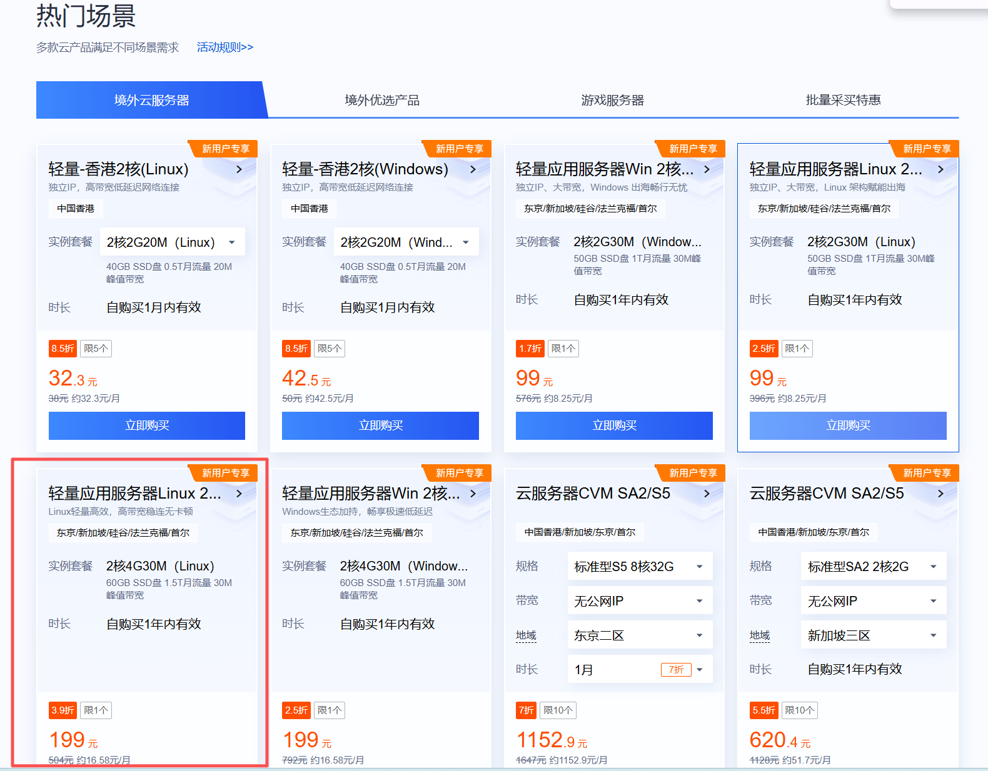Click the 576元 约8.25元/月 price line
This screenshot has height=771, width=988.
point(554,399)
